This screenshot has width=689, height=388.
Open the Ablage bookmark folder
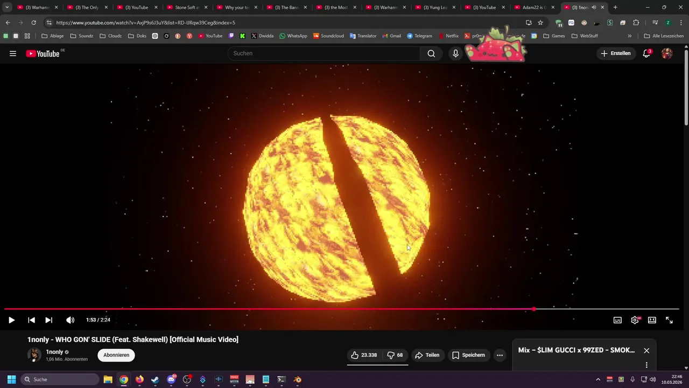[53, 36]
